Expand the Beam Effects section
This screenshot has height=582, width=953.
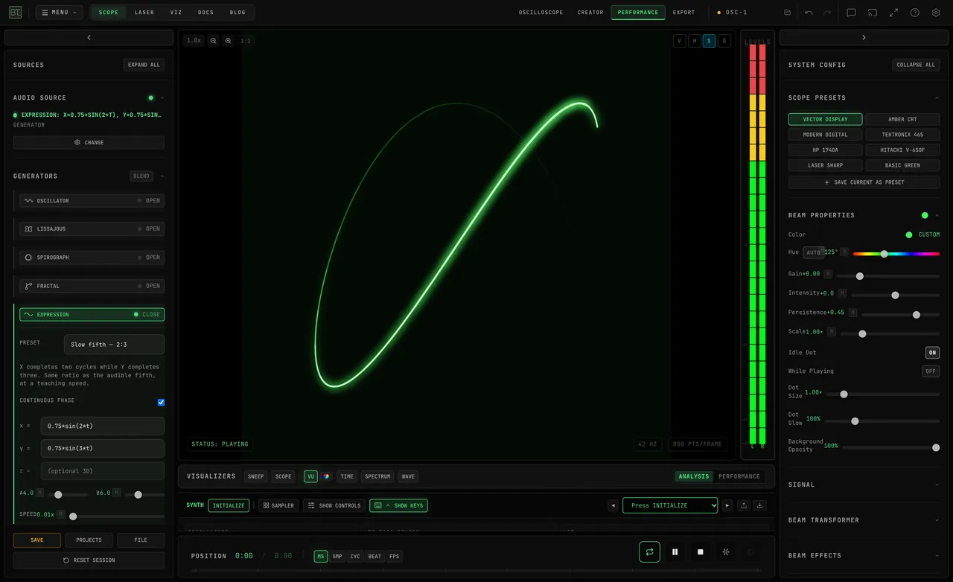tap(864, 556)
